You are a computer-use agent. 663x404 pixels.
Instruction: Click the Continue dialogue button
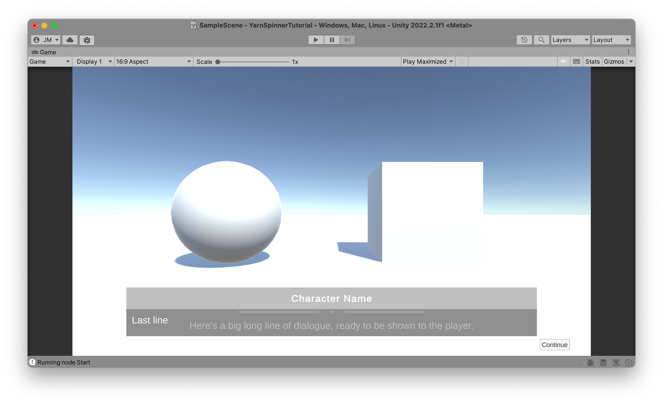coord(554,345)
